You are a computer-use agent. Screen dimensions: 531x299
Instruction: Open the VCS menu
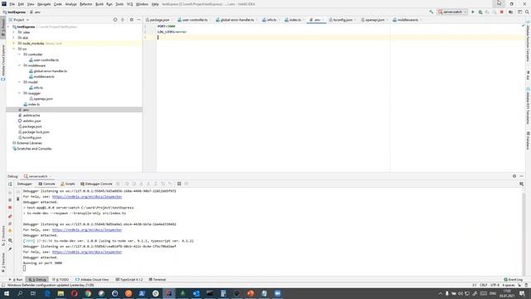pyautogui.click(x=129, y=4)
